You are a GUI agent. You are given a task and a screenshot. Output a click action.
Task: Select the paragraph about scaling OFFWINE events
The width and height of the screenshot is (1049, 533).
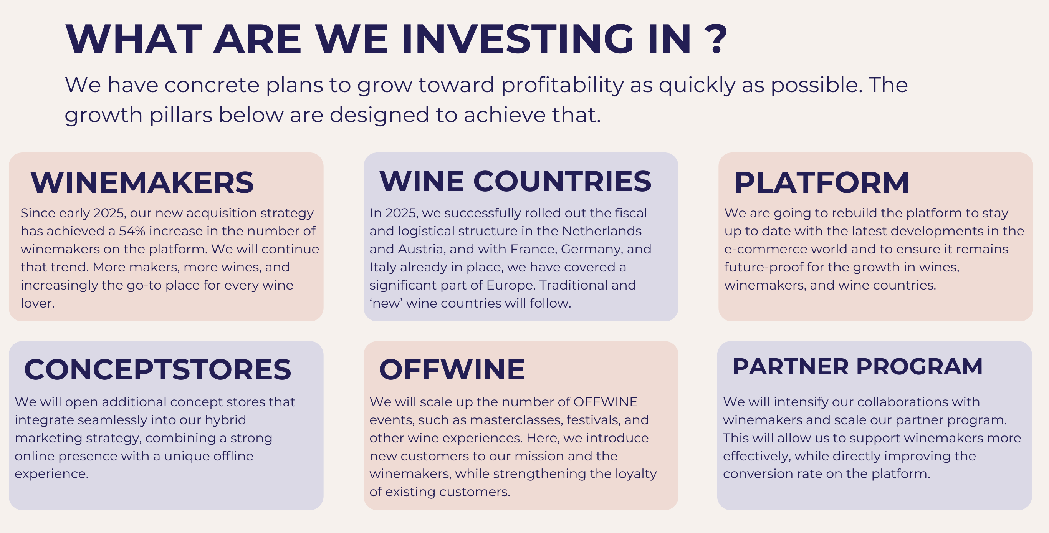pyautogui.click(x=512, y=447)
